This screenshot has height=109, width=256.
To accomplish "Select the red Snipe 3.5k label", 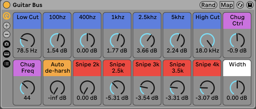I will pos(177,68).
